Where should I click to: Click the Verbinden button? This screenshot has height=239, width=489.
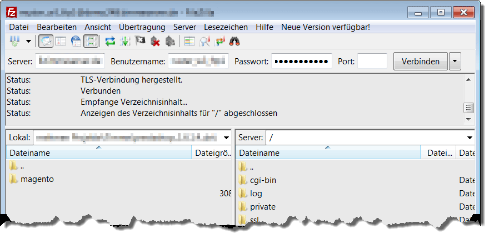[421, 62]
